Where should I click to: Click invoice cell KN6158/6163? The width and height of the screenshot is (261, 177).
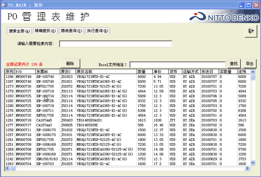47,159
